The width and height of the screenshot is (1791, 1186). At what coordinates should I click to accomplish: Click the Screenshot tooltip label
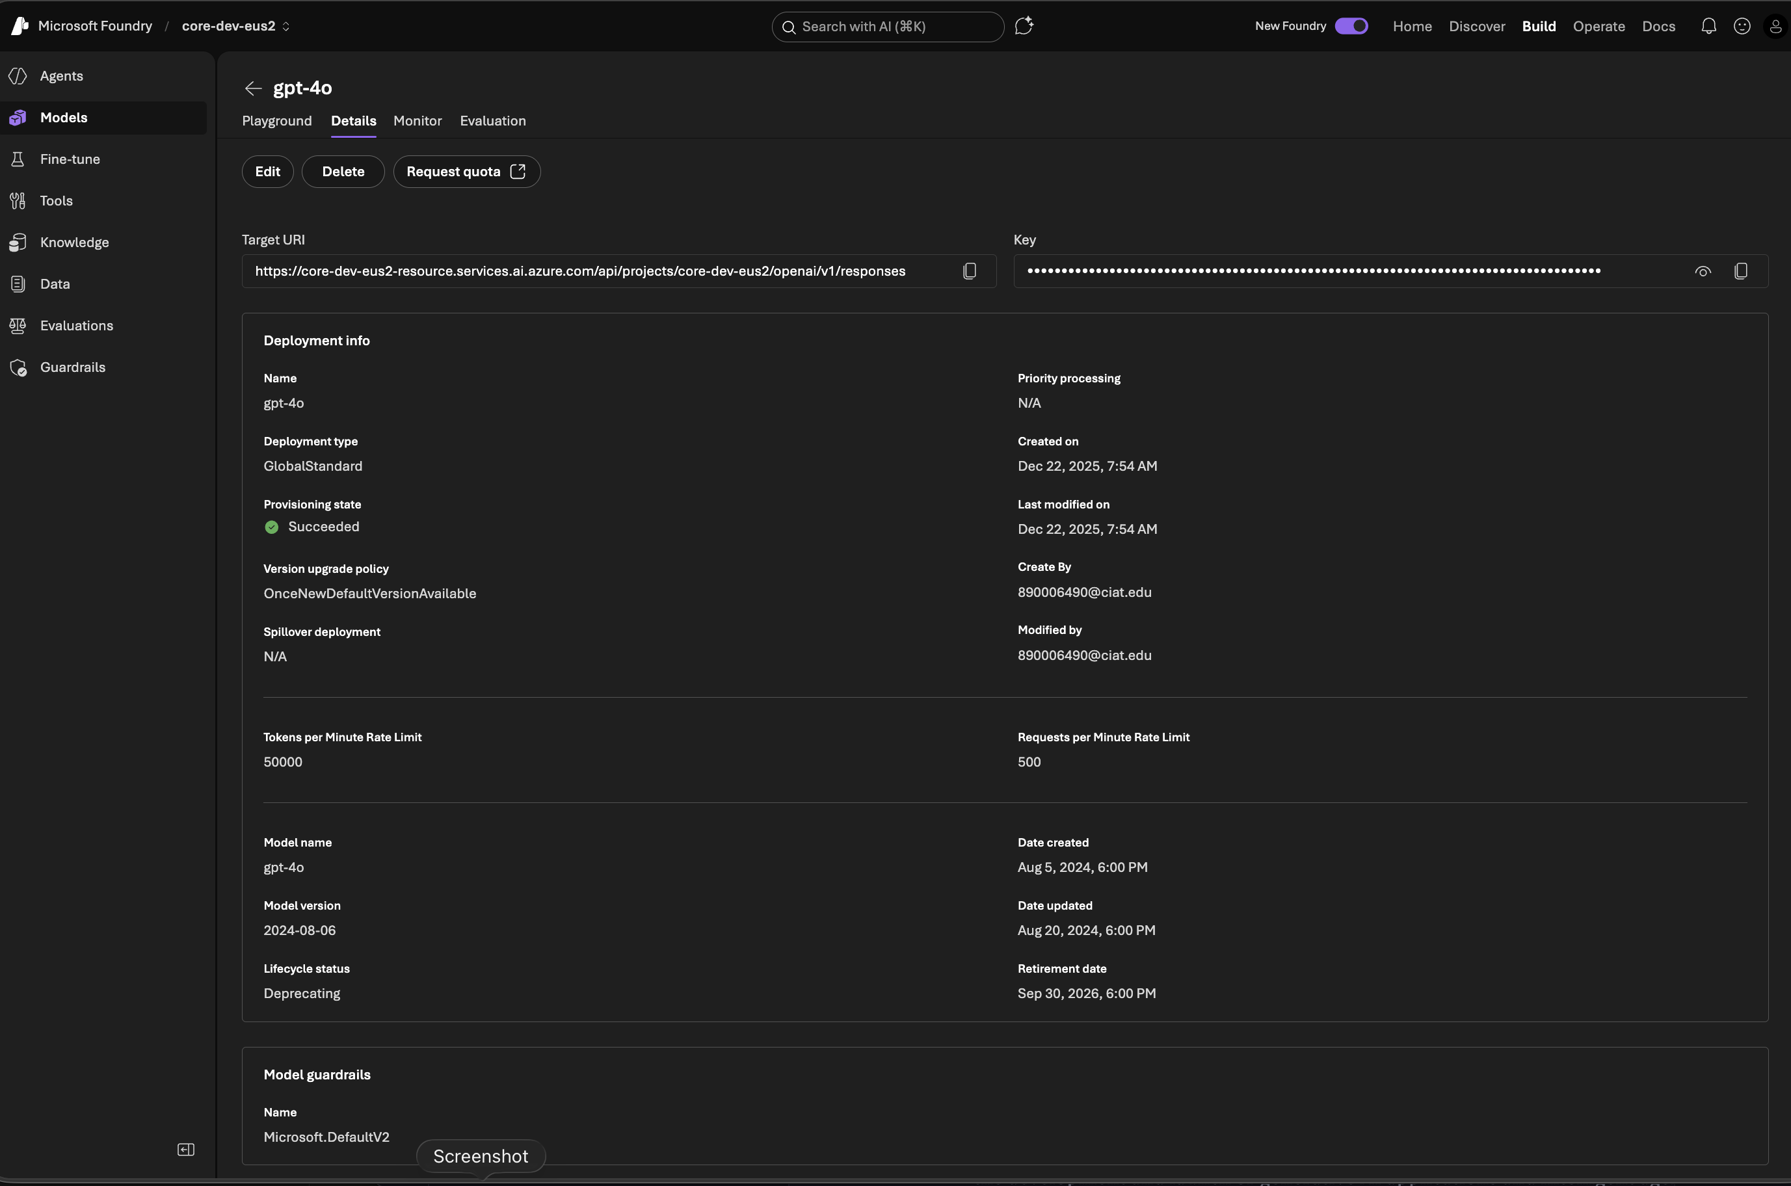pyautogui.click(x=481, y=1157)
